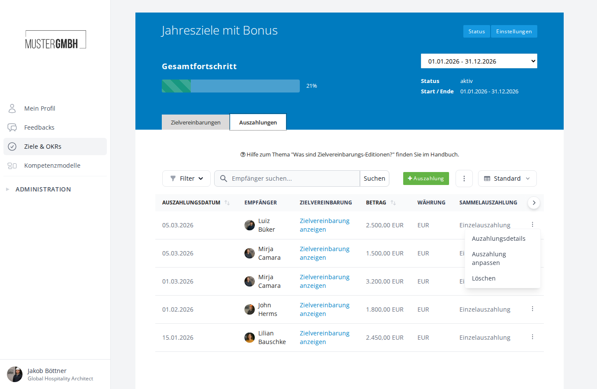Click Lilian Bauschke's avatar
Screen dimensions: 597x389
click(x=250, y=338)
